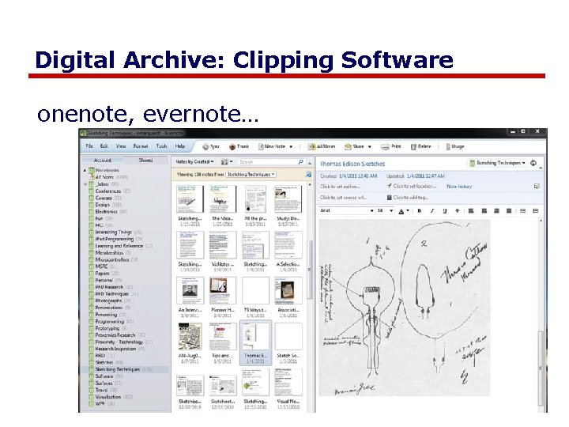Align text right
Viewport: 569px width, 427px height.
point(496,211)
